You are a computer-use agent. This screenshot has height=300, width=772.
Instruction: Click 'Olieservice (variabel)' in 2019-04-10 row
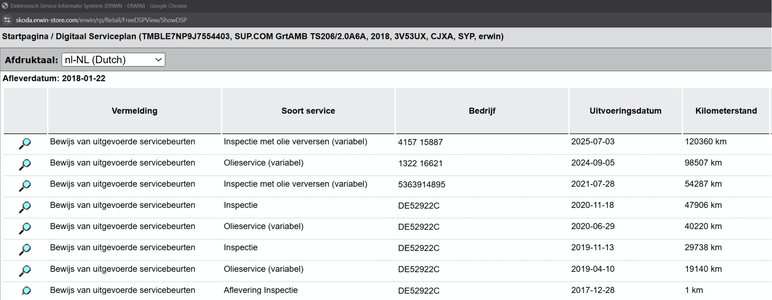pos(264,269)
